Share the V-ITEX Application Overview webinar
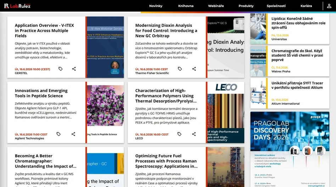Screen dimensions: 336x187 (74, 69)
